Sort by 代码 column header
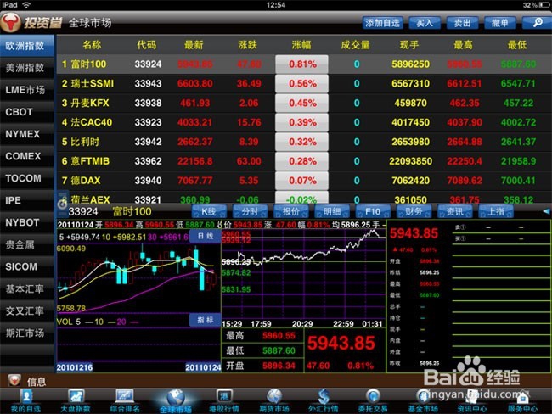Screen dimensions: 552x414 (146, 45)
